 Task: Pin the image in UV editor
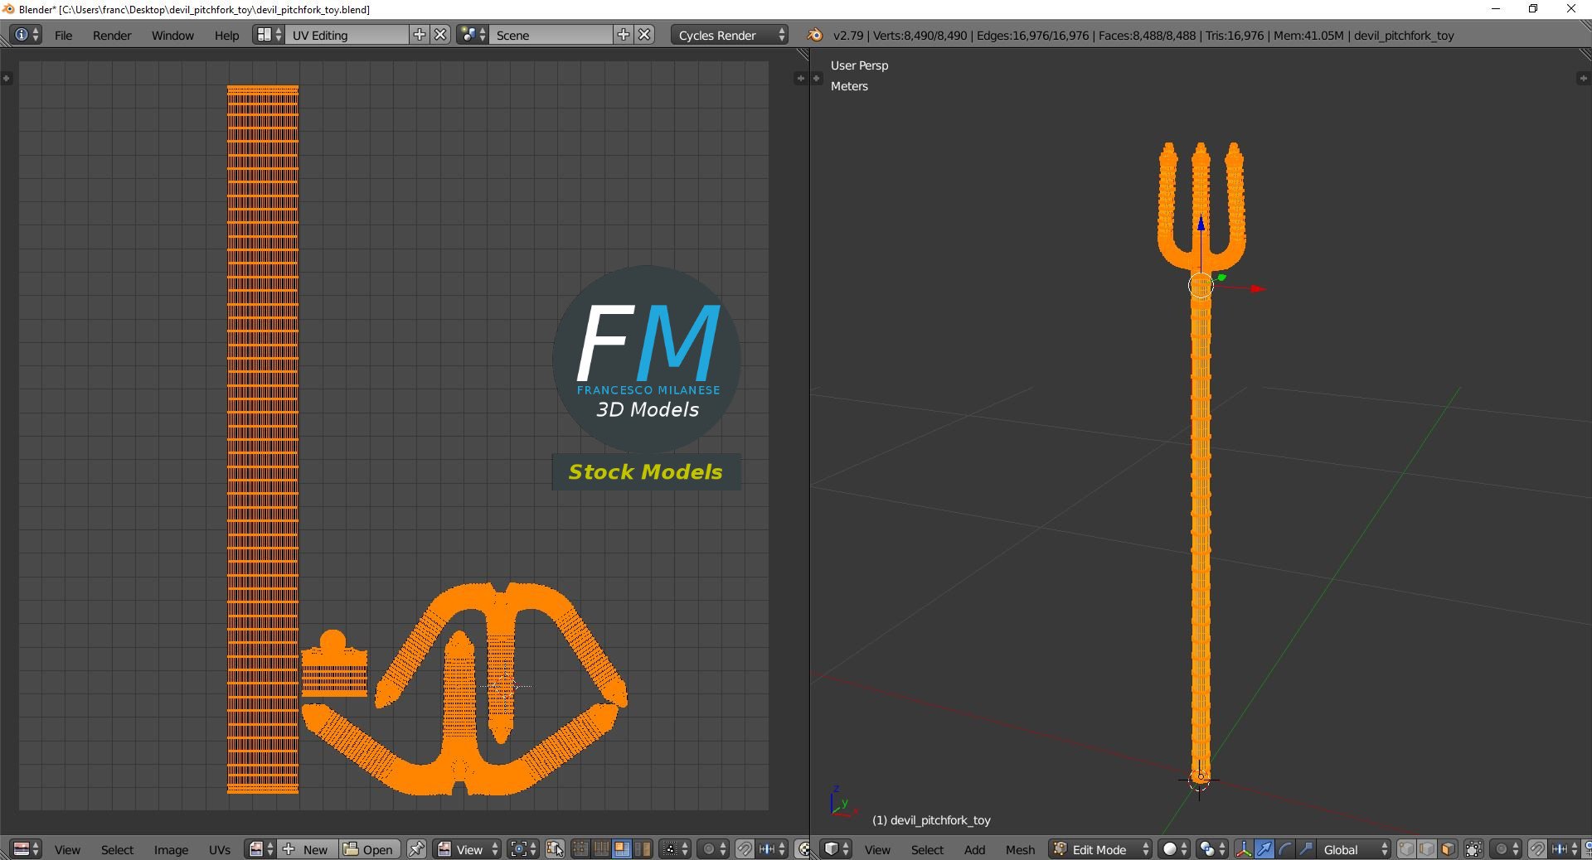coord(416,849)
